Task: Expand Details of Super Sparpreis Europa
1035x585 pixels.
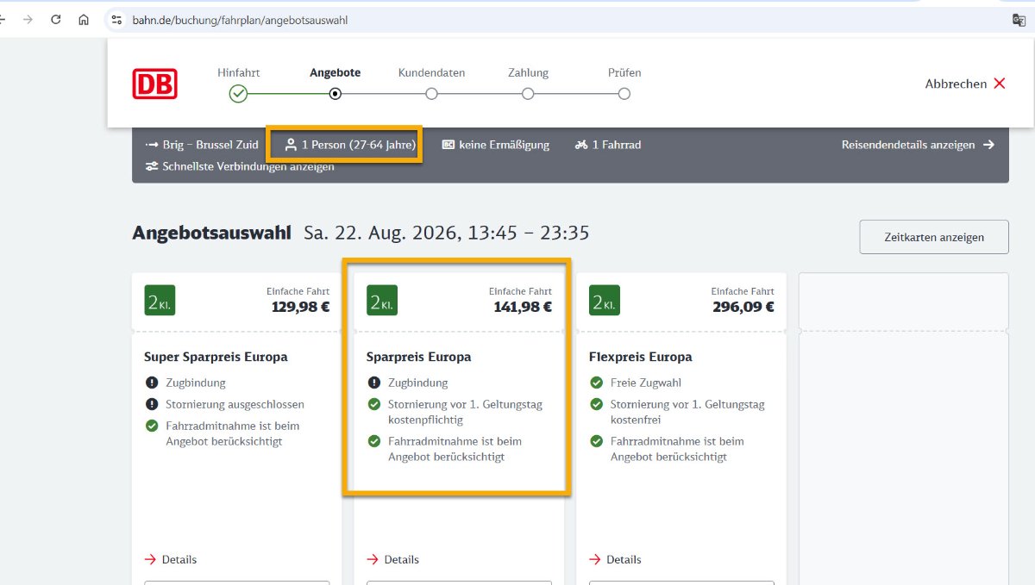Action: click(x=171, y=559)
